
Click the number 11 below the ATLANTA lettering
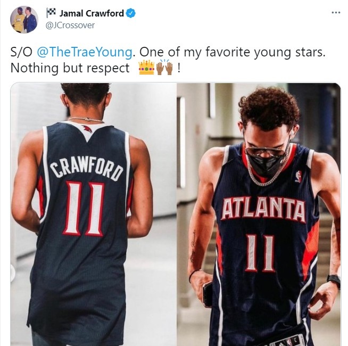pyautogui.click(x=260, y=253)
